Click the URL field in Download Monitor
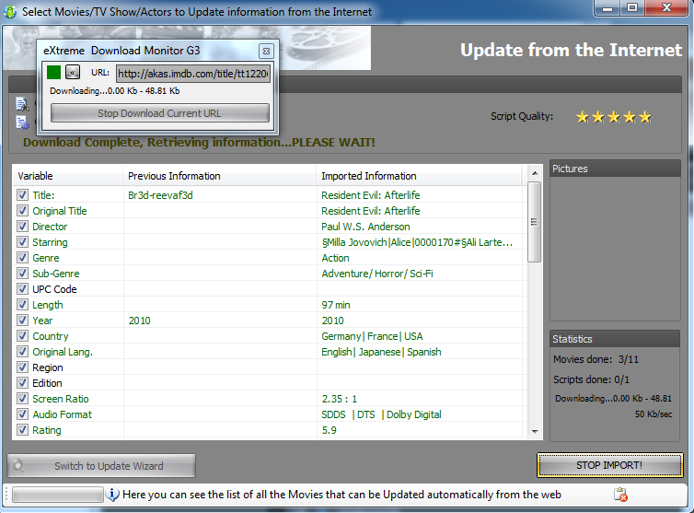The image size is (694, 513). tap(193, 74)
